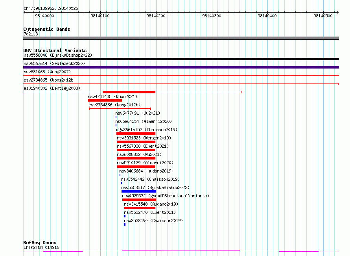Viewport: 350px width, 256px height.
Task: Select the nsv5632470 (Ebert2021) label
Action: tap(150, 212)
